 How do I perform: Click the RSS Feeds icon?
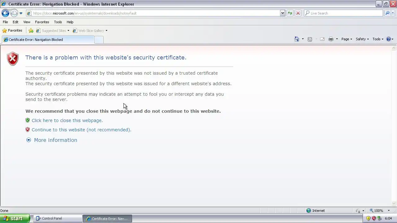point(310,39)
